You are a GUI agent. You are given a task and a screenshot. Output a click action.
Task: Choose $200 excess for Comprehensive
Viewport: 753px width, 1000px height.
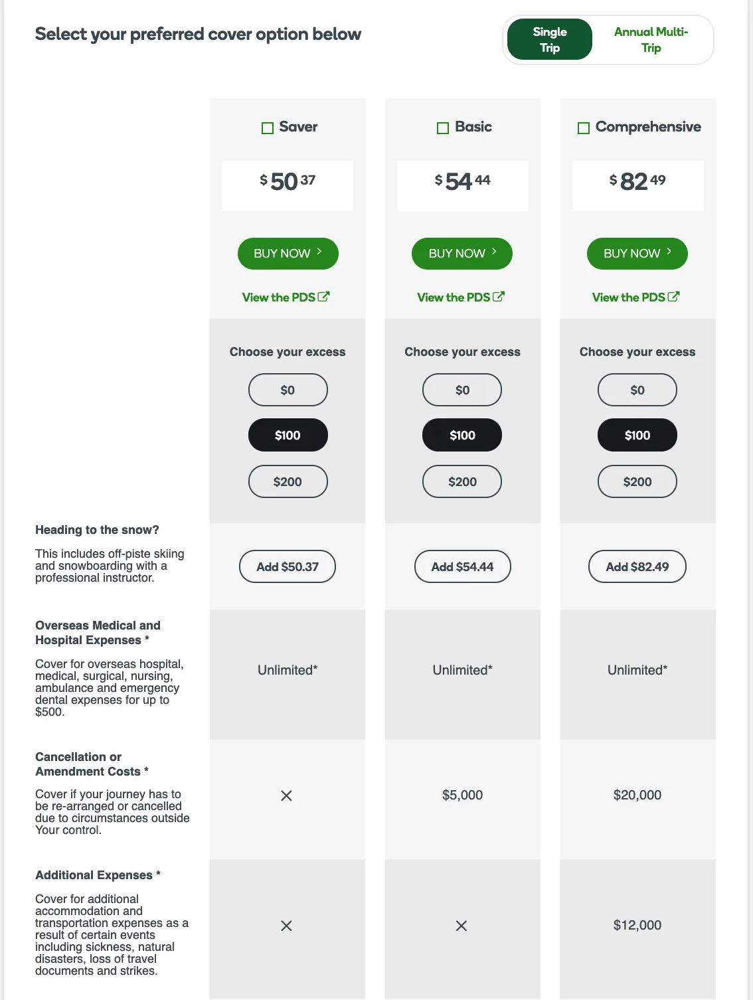[x=637, y=481]
